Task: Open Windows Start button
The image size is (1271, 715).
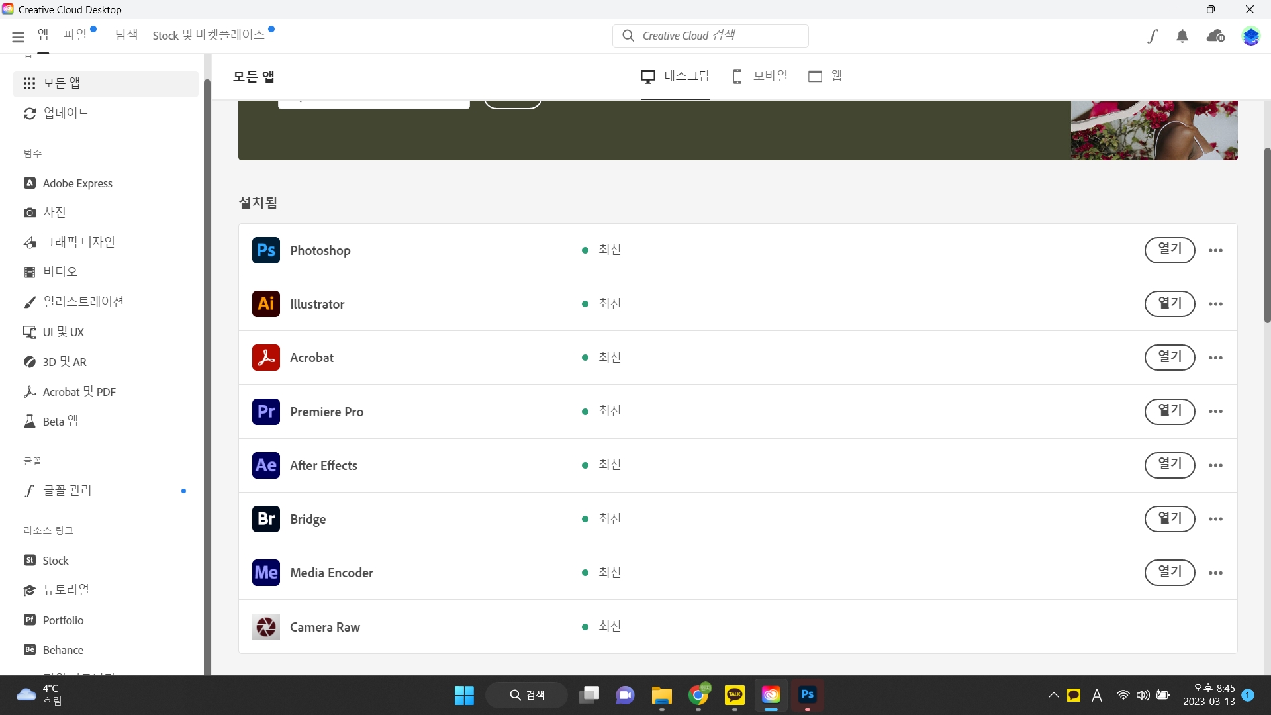Action: 464,695
